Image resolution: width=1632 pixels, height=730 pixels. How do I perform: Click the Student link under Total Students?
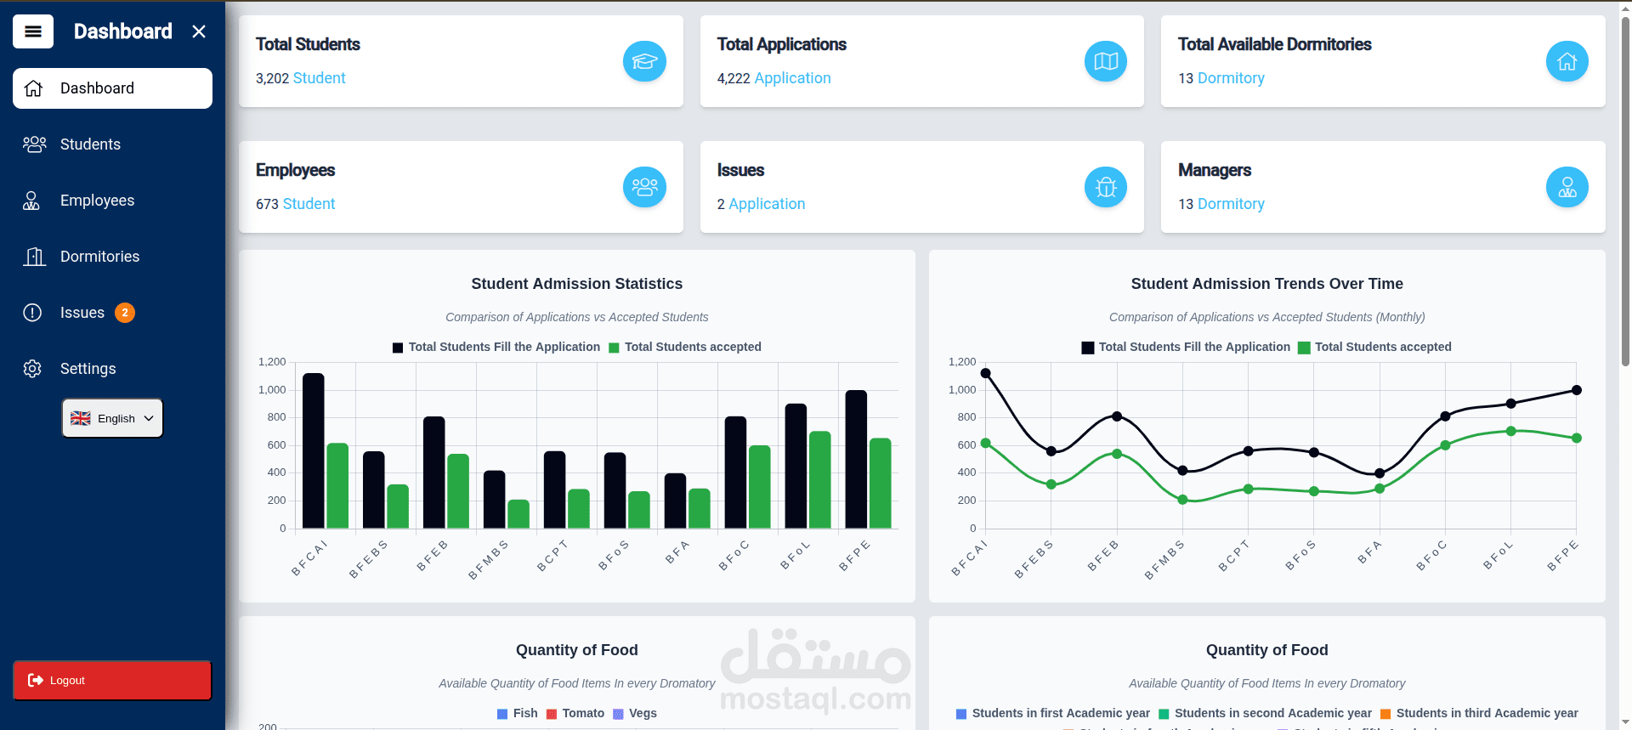click(x=319, y=78)
